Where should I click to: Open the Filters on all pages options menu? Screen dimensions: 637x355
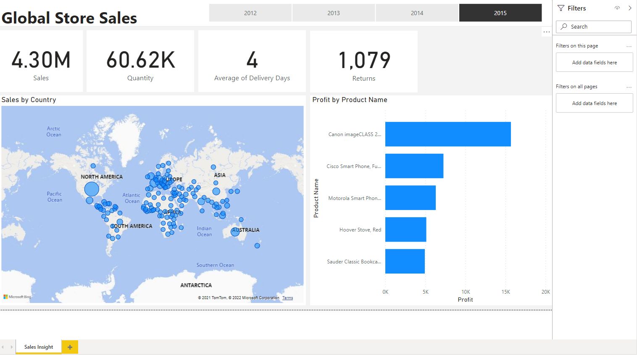click(629, 87)
